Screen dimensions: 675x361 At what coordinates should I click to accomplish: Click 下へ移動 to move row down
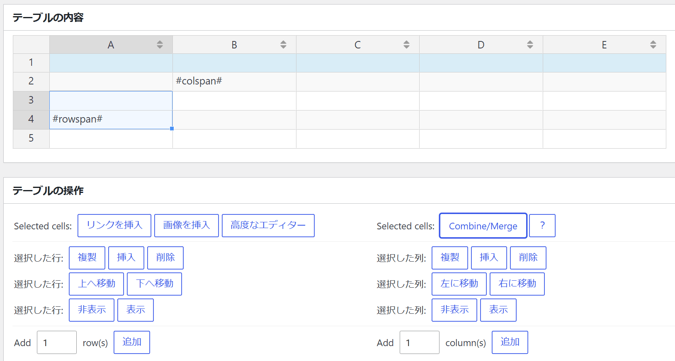click(154, 284)
